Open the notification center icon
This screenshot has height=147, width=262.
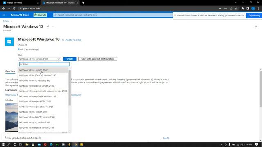pos(257,145)
